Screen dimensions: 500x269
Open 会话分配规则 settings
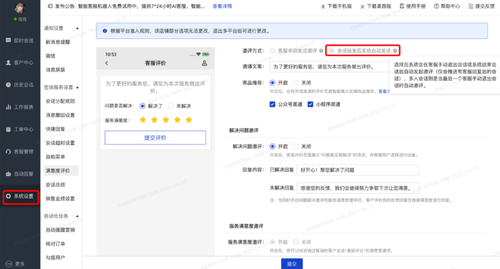pyautogui.click(x=60, y=101)
